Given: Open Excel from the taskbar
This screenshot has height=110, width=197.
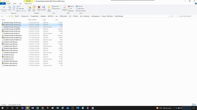Looking at the screenshot, I should tap(38, 108).
